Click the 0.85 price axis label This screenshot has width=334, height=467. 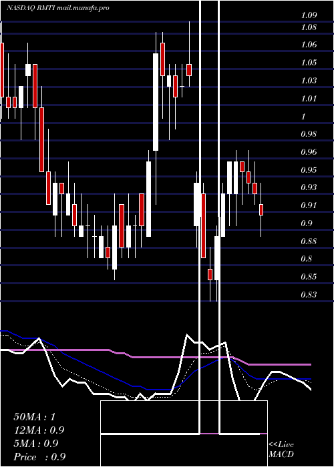click(x=309, y=277)
